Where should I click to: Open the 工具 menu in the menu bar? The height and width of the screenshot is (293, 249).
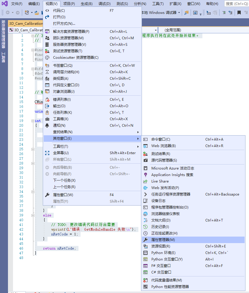[x=158, y=4]
